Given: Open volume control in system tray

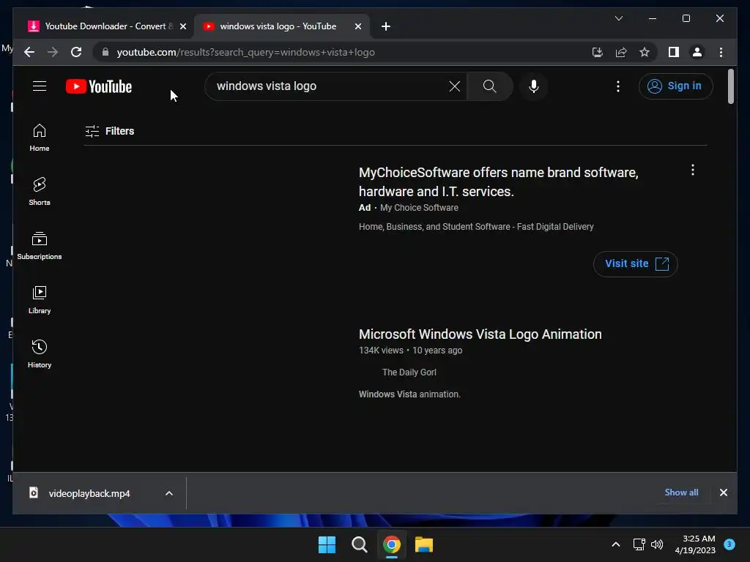Looking at the screenshot, I should tap(657, 544).
